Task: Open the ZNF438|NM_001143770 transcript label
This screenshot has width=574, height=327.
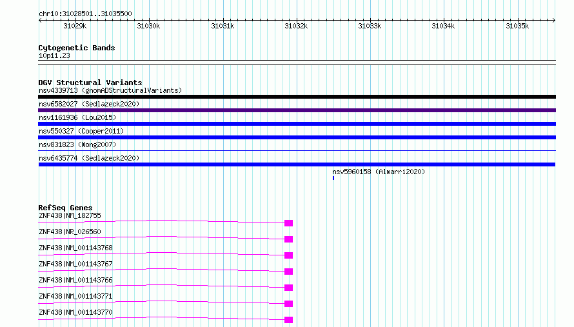Action: (75, 312)
